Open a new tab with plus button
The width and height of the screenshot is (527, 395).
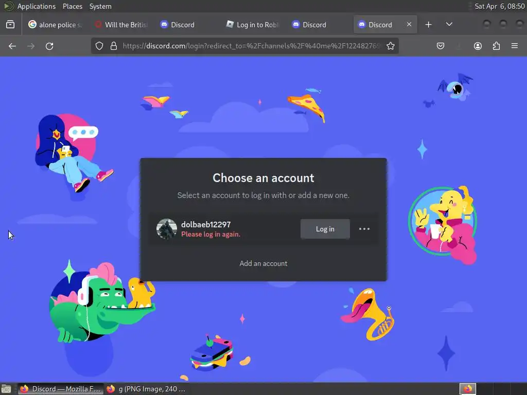[x=429, y=25]
